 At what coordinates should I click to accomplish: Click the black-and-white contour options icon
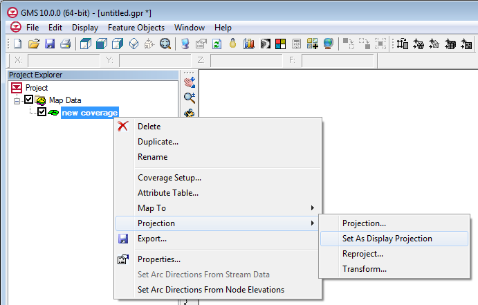tap(265, 44)
